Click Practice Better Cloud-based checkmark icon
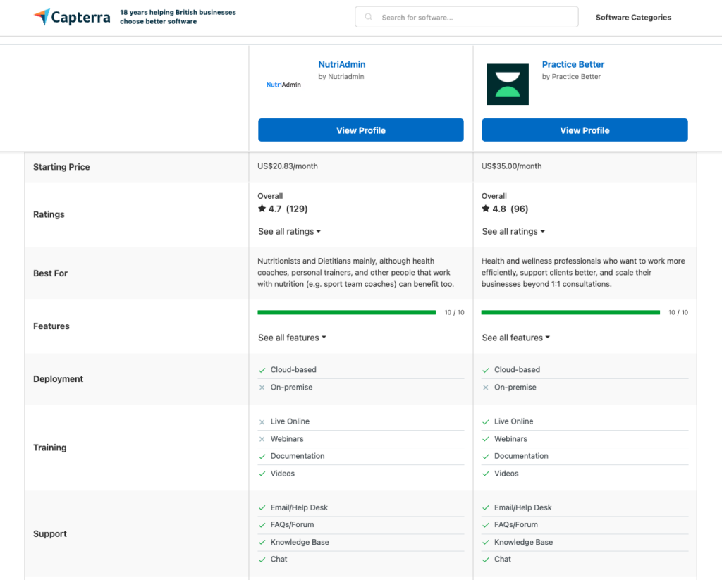The width and height of the screenshot is (722, 580). [x=486, y=370]
